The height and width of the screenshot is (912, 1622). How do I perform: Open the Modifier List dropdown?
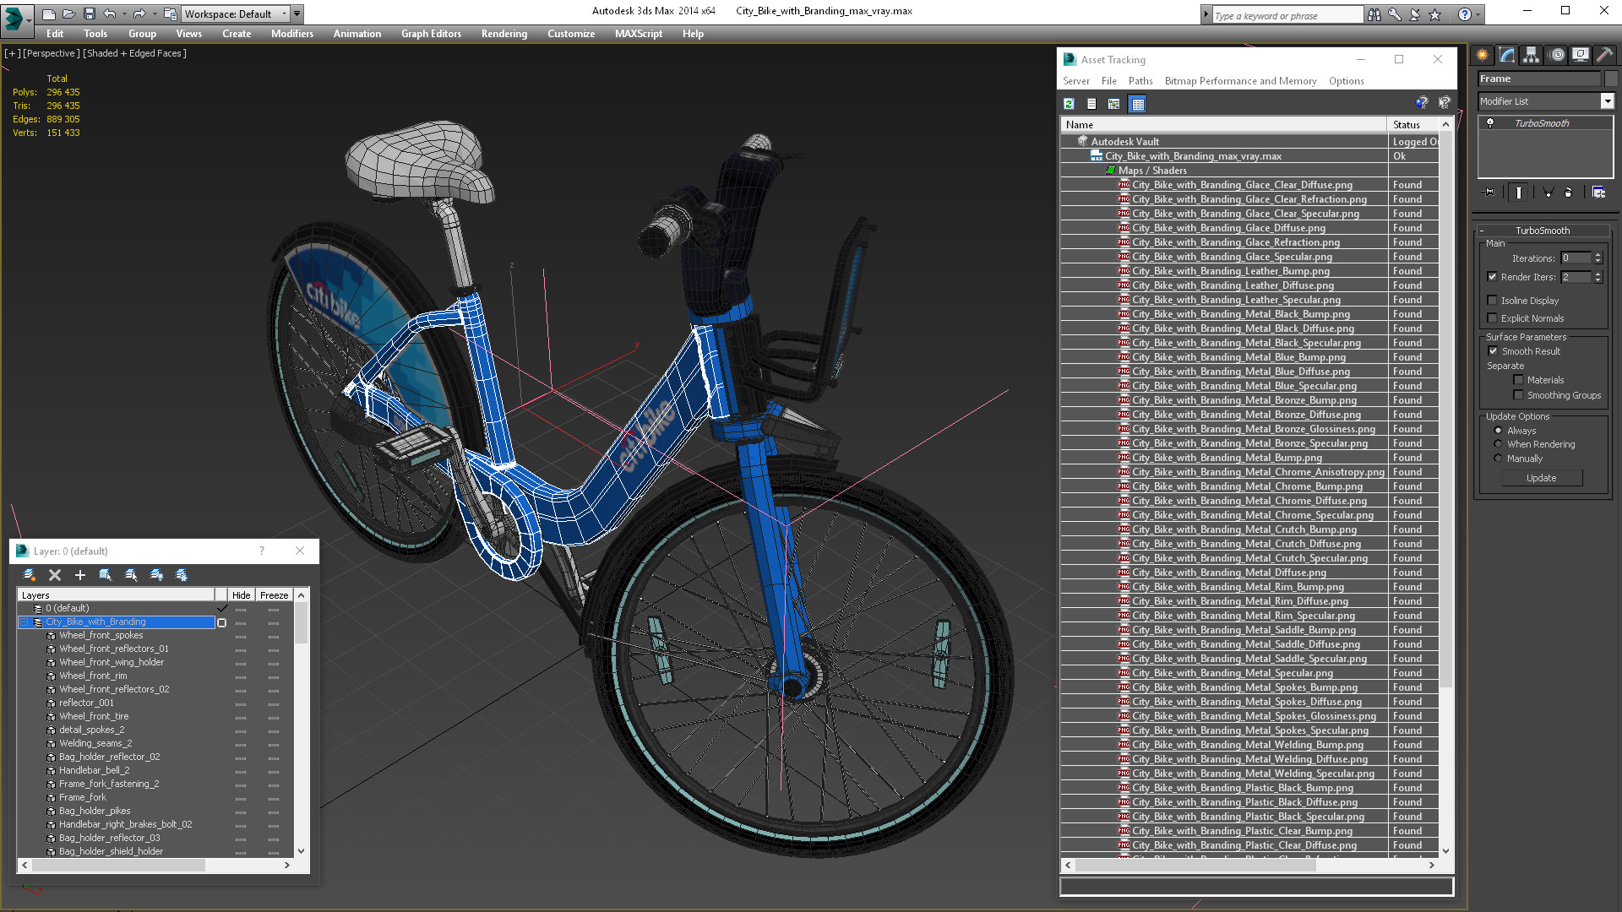coord(1607,101)
